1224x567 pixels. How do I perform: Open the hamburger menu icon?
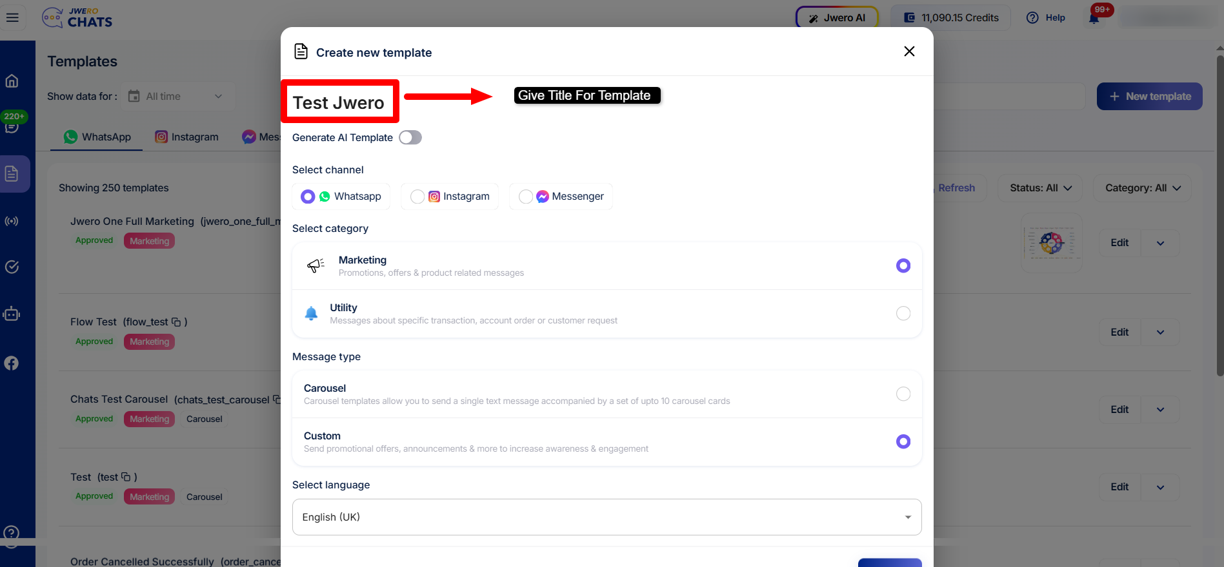12,17
